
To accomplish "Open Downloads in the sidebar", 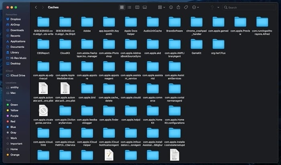I will [15, 30].
